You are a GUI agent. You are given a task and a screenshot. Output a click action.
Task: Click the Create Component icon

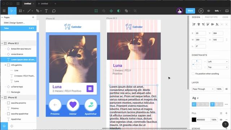point(111,11)
